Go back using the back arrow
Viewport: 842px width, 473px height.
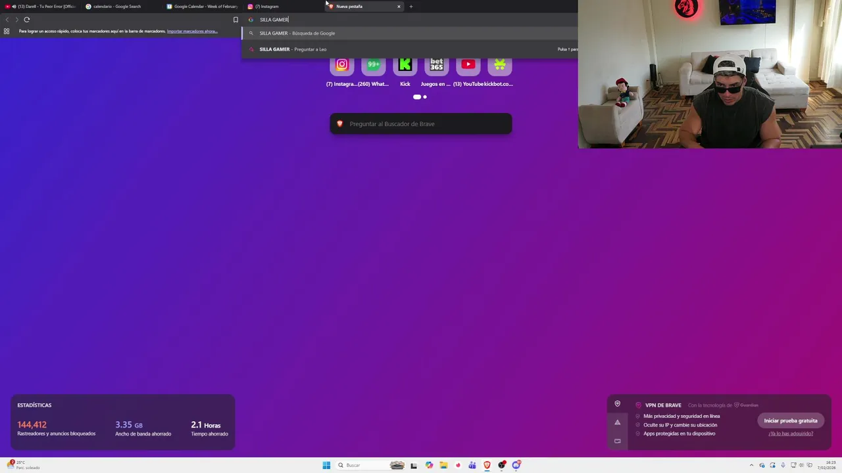7,20
